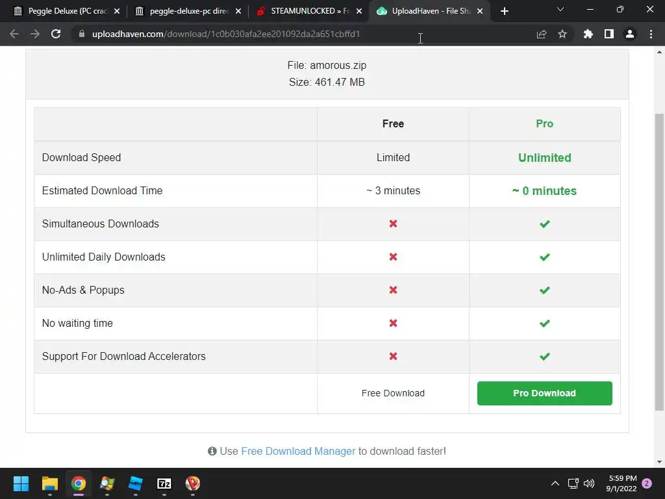The width and height of the screenshot is (665, 499).
Task: Click the scrollbar down arrow
Action: pos(659,462)
